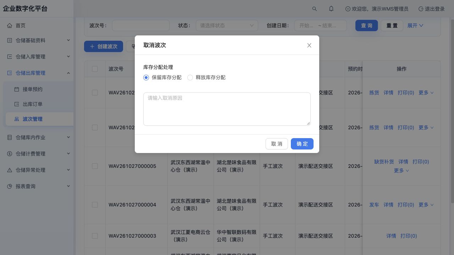Image resolution: width=454 pixels, height=255 pixels.
Task: Confirm cancellation with the 确定 button
Action: 302,144
